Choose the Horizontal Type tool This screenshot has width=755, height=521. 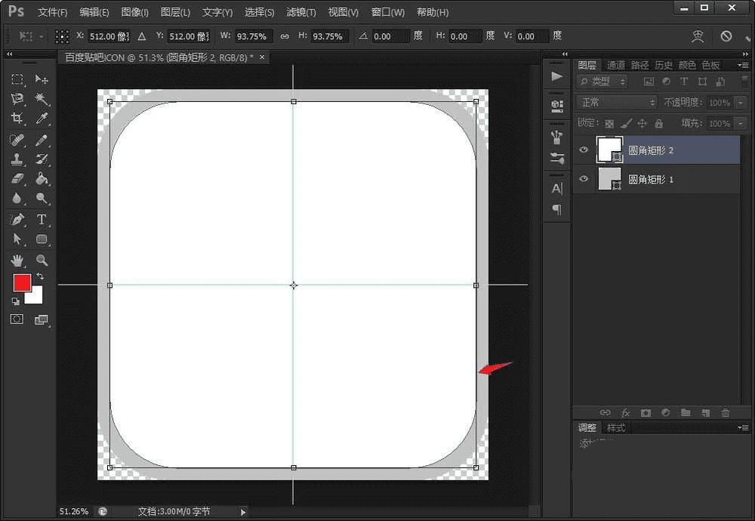click(x=42, y=220)
